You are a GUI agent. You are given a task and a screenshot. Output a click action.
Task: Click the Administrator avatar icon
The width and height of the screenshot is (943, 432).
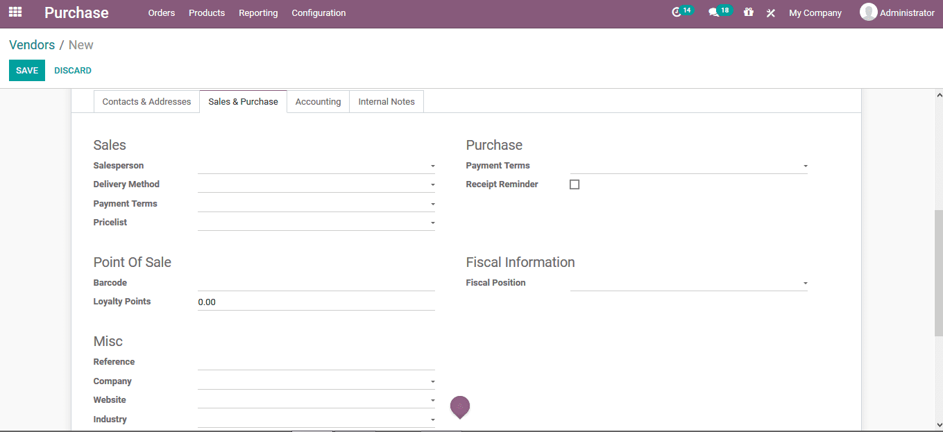[868, 12]
